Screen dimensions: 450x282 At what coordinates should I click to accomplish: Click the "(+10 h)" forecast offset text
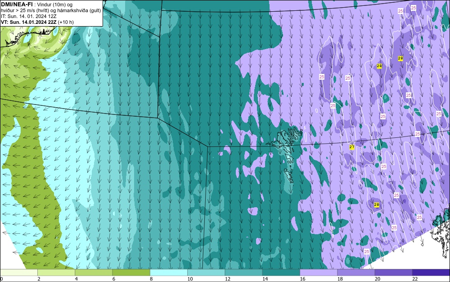[66, 22]
